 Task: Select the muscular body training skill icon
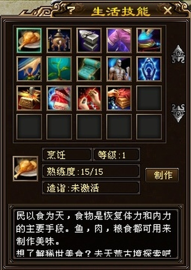coord(119,69)
